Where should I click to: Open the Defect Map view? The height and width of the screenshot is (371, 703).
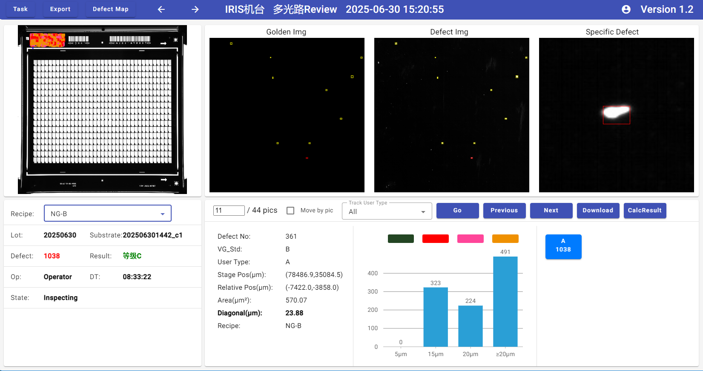click(111, 9)
